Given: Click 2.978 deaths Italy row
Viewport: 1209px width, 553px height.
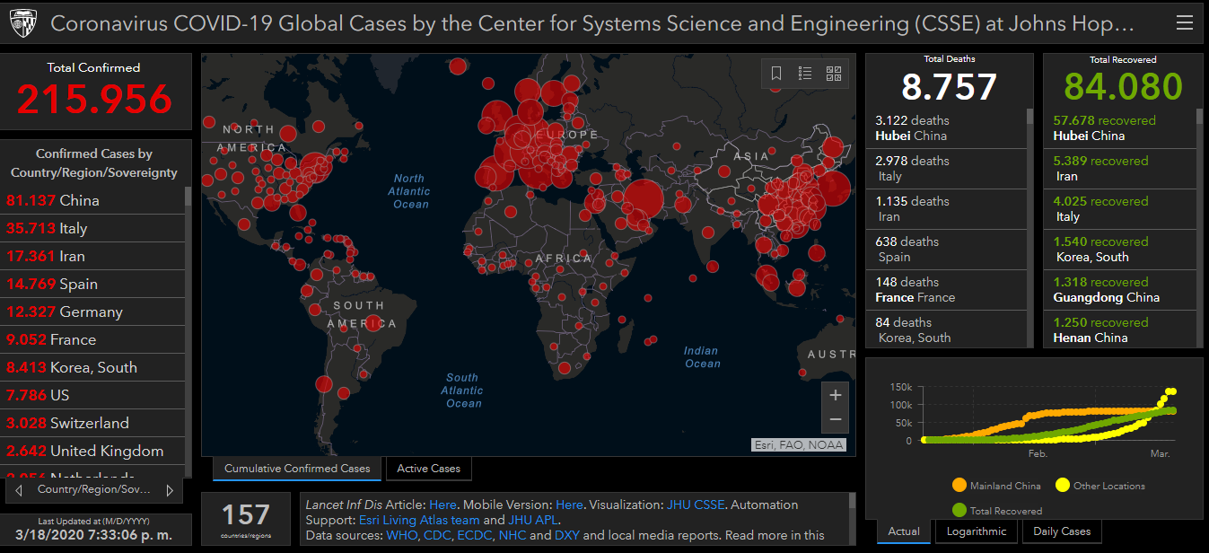Looking at the screenshot, I should point(947,169).
